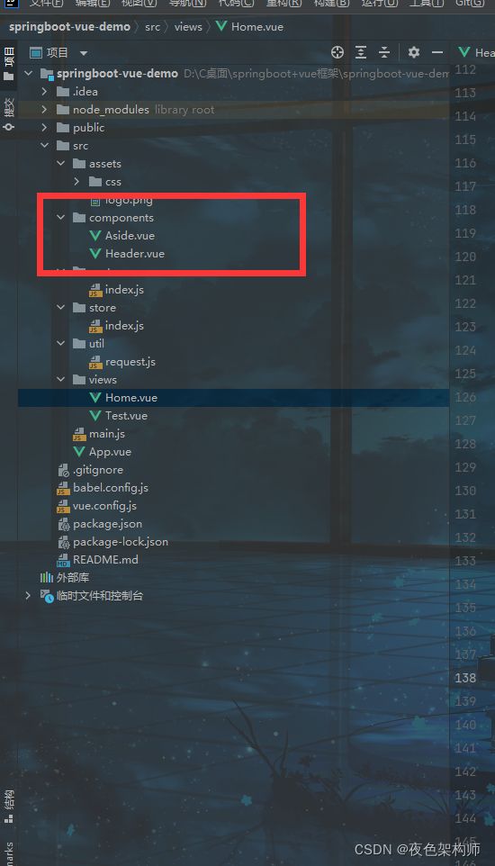
Task: Expand the .idea folder
Action: point(44,92)
